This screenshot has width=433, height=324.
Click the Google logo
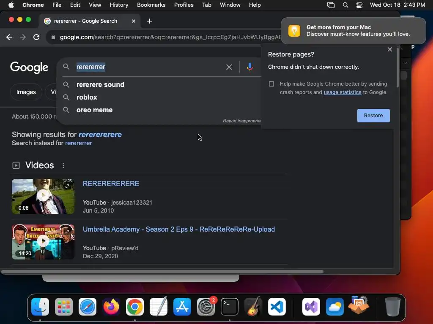pyautogui.click(x=29, y=67)
